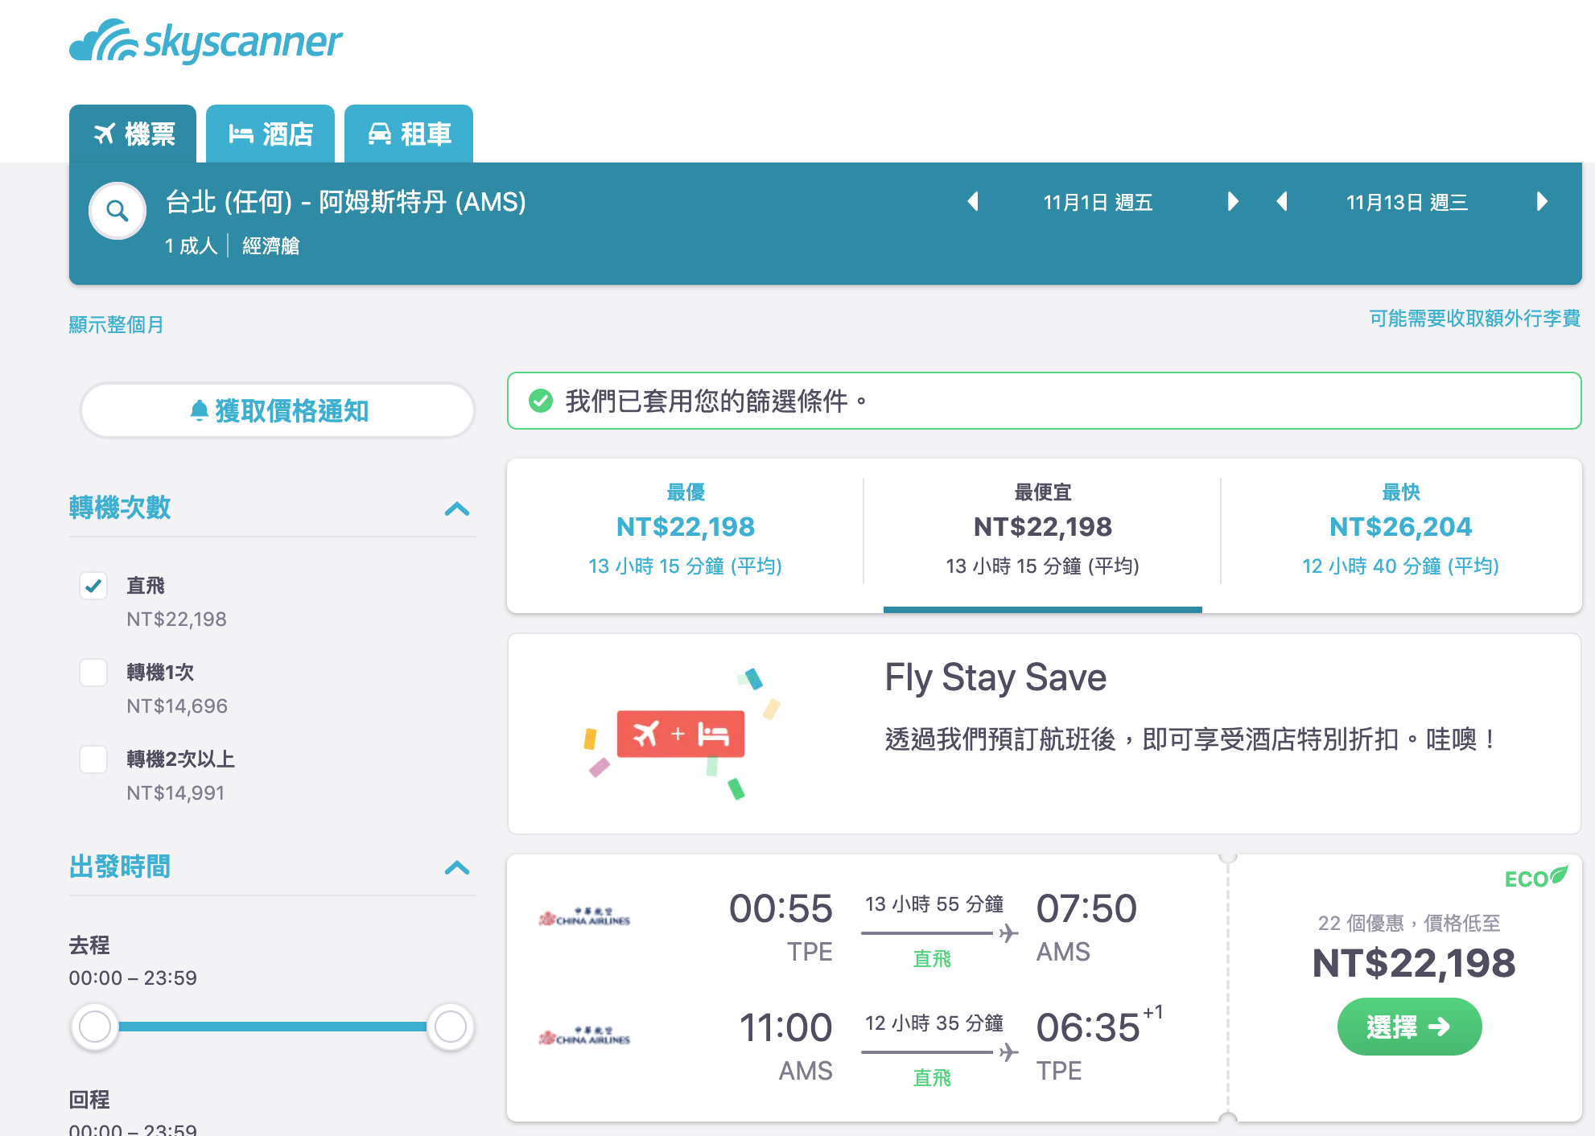
Task: Click the Fly Stay Save illustration
Action: 682,734
